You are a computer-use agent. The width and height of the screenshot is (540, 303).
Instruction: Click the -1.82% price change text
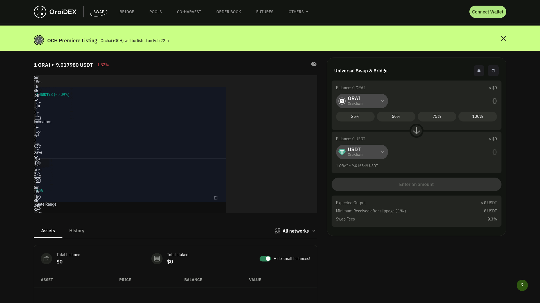click(x=102, y=65)
